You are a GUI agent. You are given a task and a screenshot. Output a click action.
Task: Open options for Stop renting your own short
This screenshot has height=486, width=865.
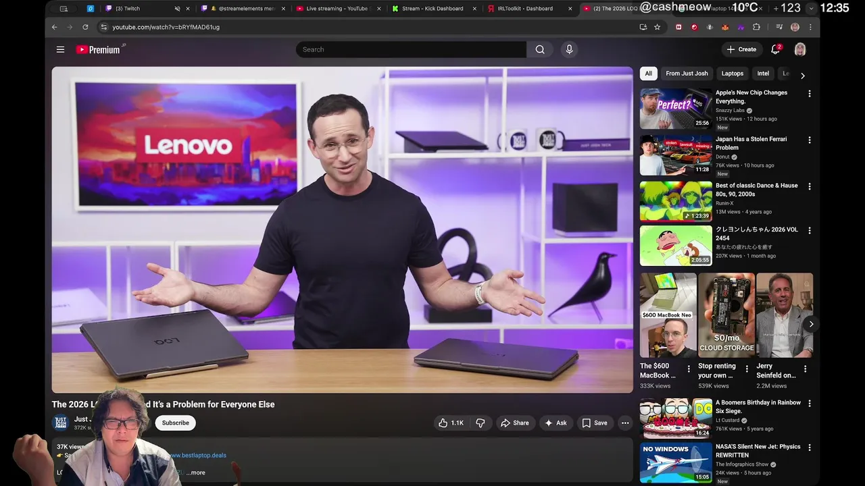[x=747, y=369]
